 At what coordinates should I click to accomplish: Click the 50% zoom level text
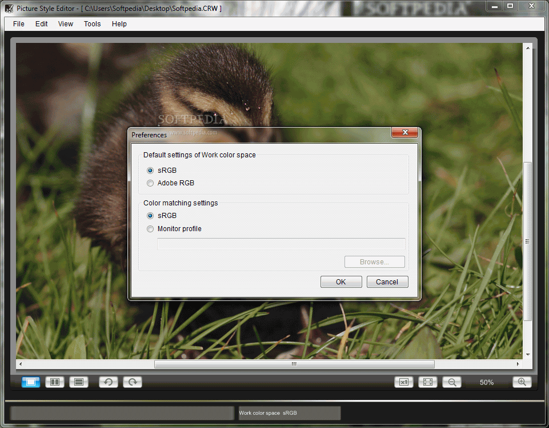point(487,382)
